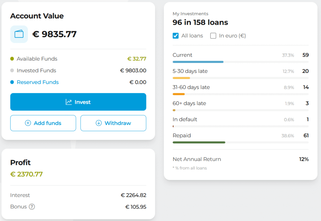Screen dimensions: 321x221
Task: Click the blue dot beside Reserved Funds
Action: coord(12,82)
